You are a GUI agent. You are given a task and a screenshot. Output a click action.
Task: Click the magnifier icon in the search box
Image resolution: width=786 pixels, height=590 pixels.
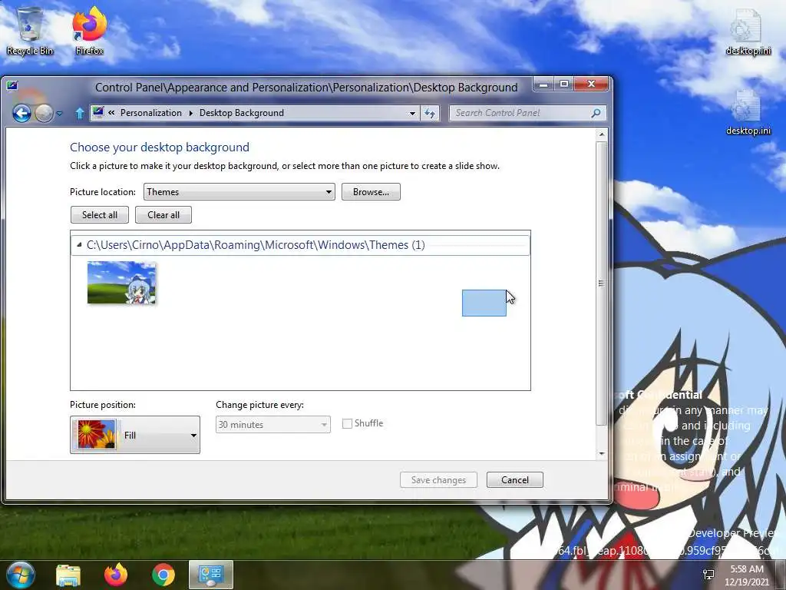click(x=596, y=113)
